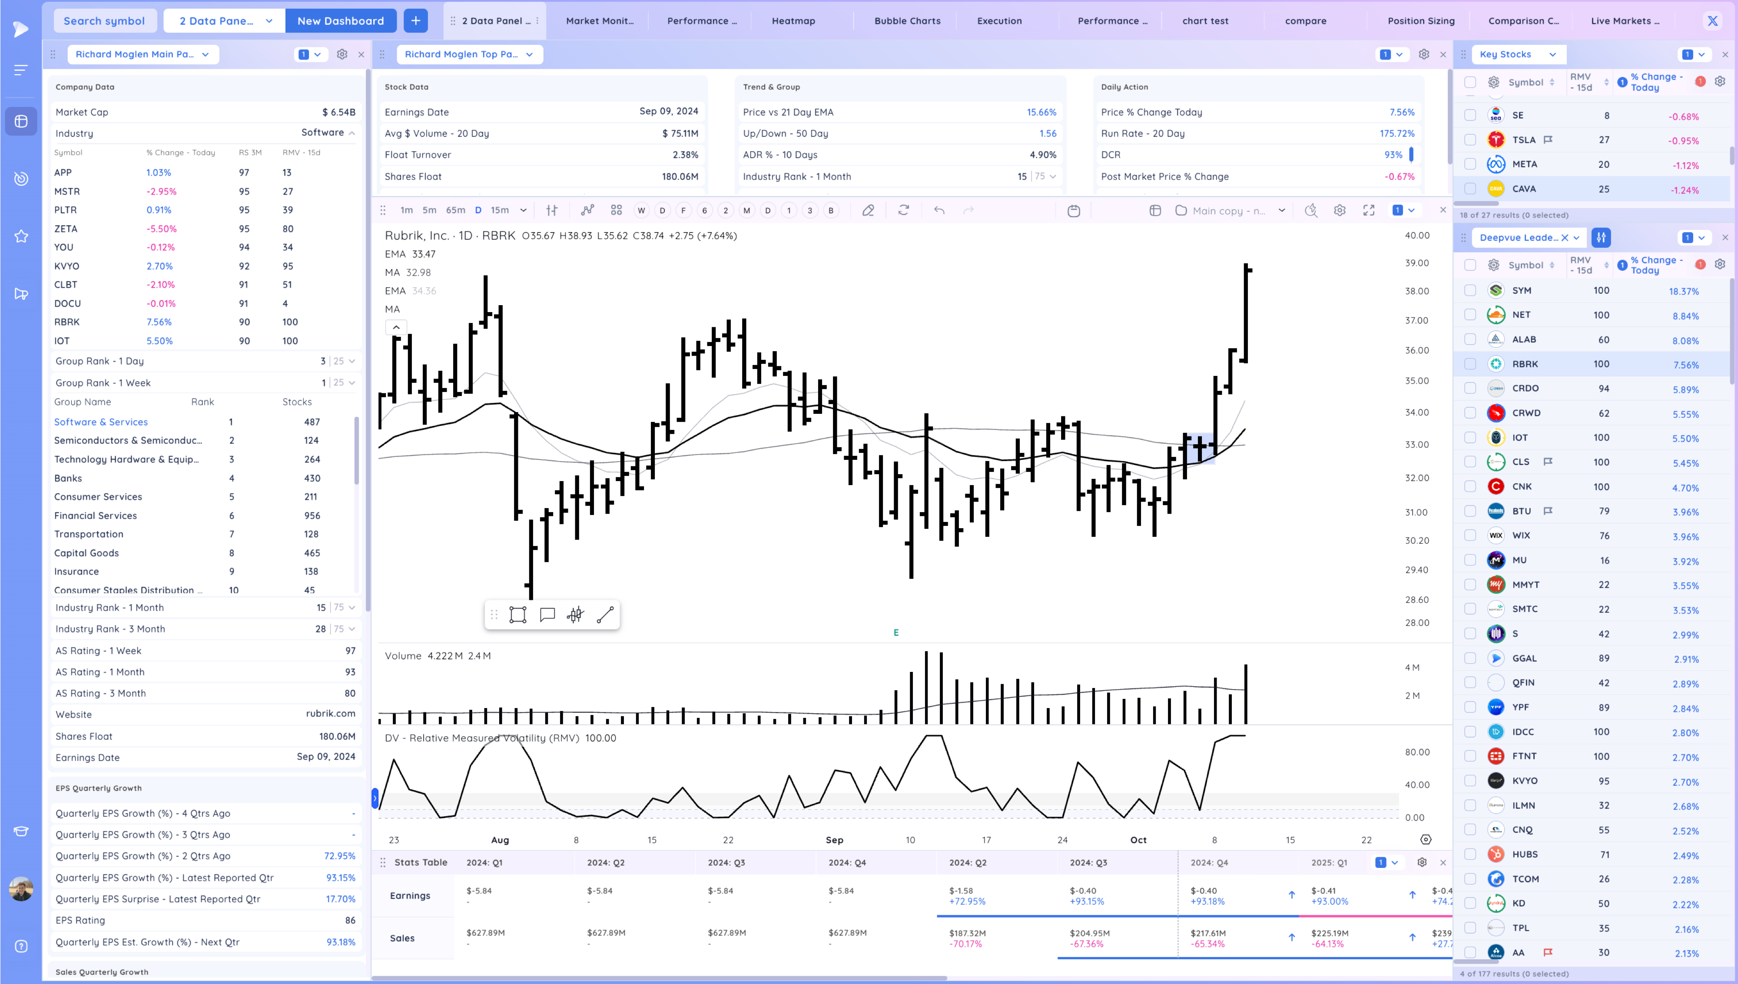Check the SYM row checkbox

pos(1470,290)
